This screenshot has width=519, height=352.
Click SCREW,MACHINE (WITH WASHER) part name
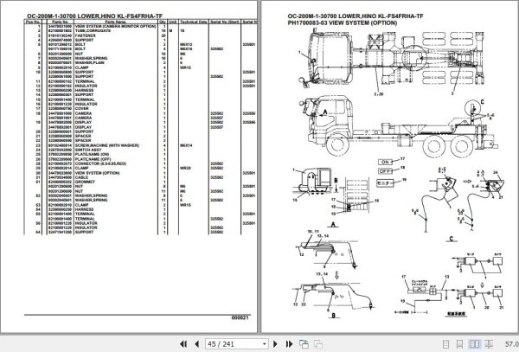click(107, 145)
